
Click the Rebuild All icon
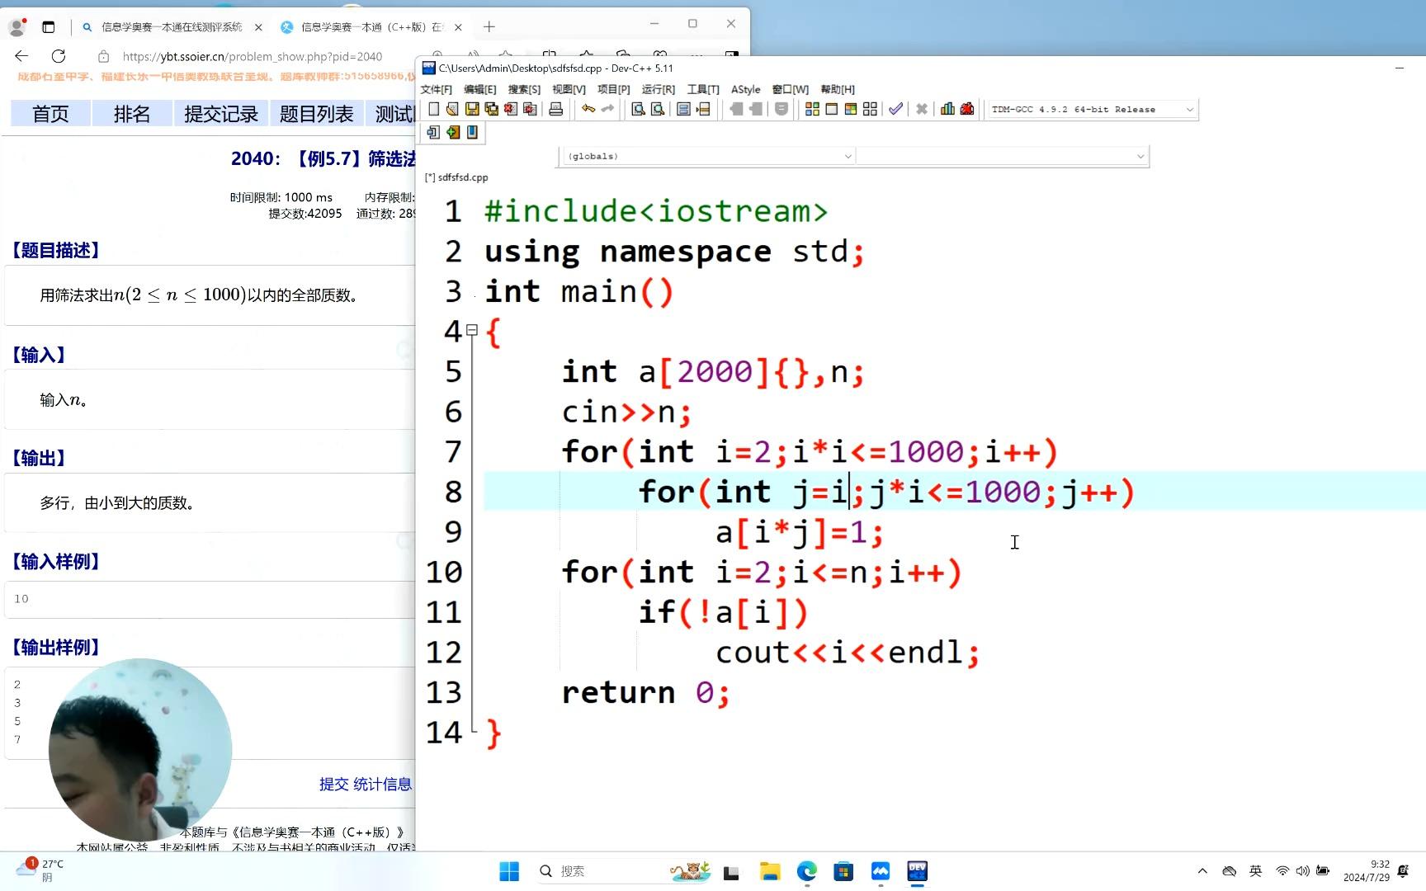(x=870, y=109)
